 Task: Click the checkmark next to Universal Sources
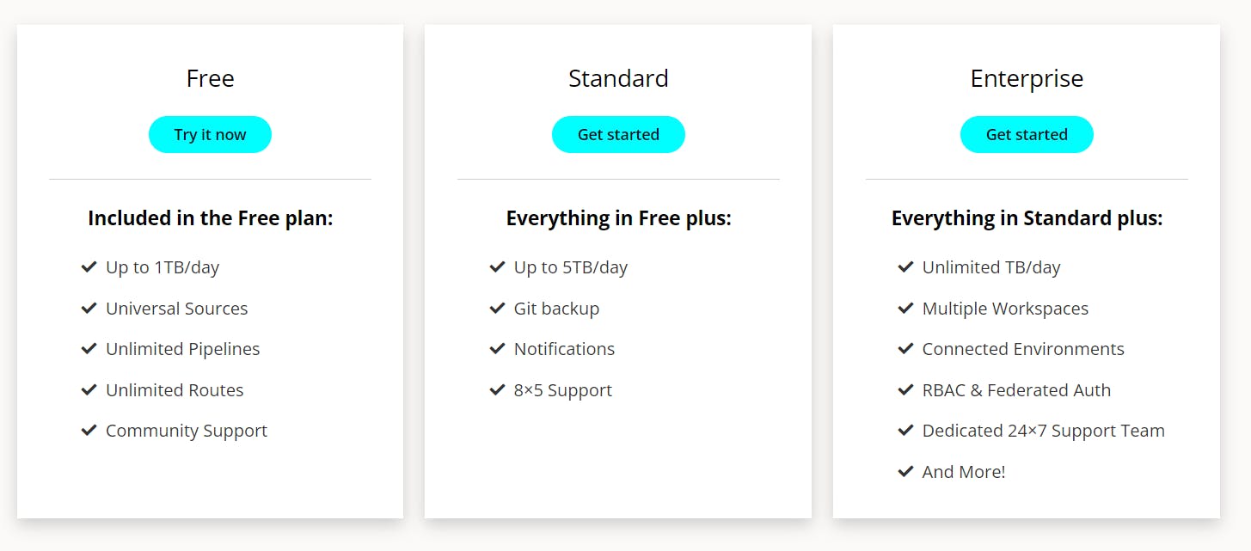click(x=89, y=308)
